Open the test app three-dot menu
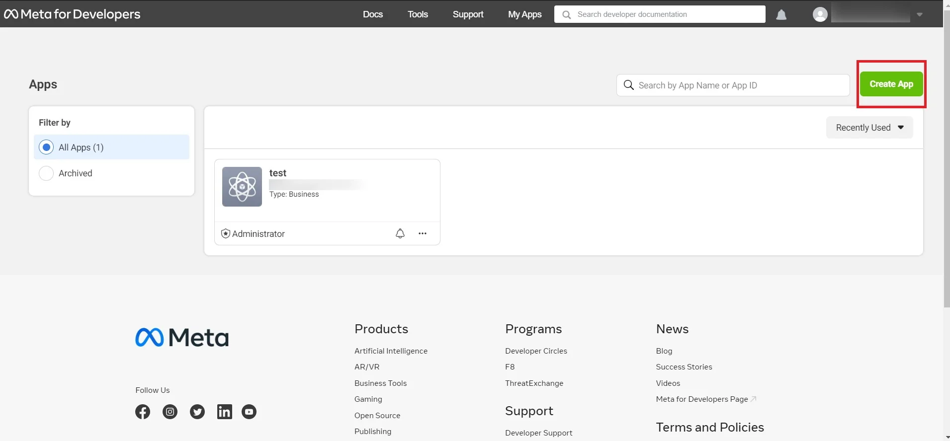950x441 pixels. click(423, 233)
